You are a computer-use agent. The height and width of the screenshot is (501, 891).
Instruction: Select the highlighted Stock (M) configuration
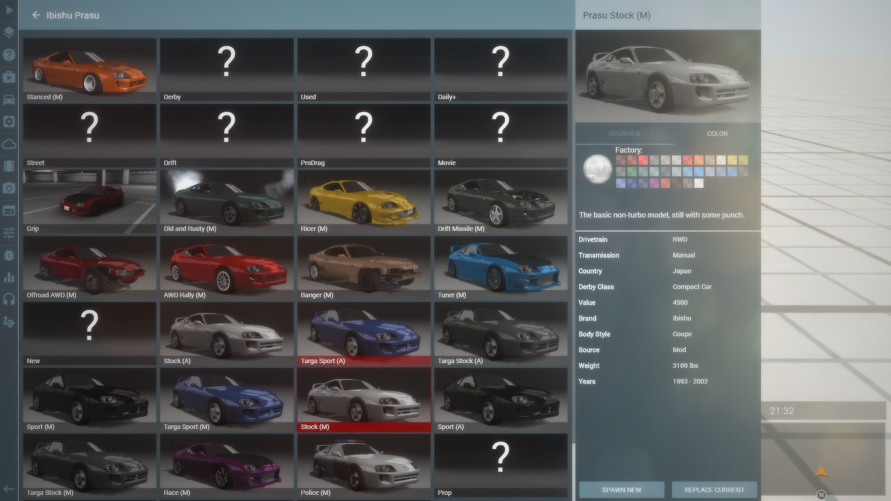[364, 399]
